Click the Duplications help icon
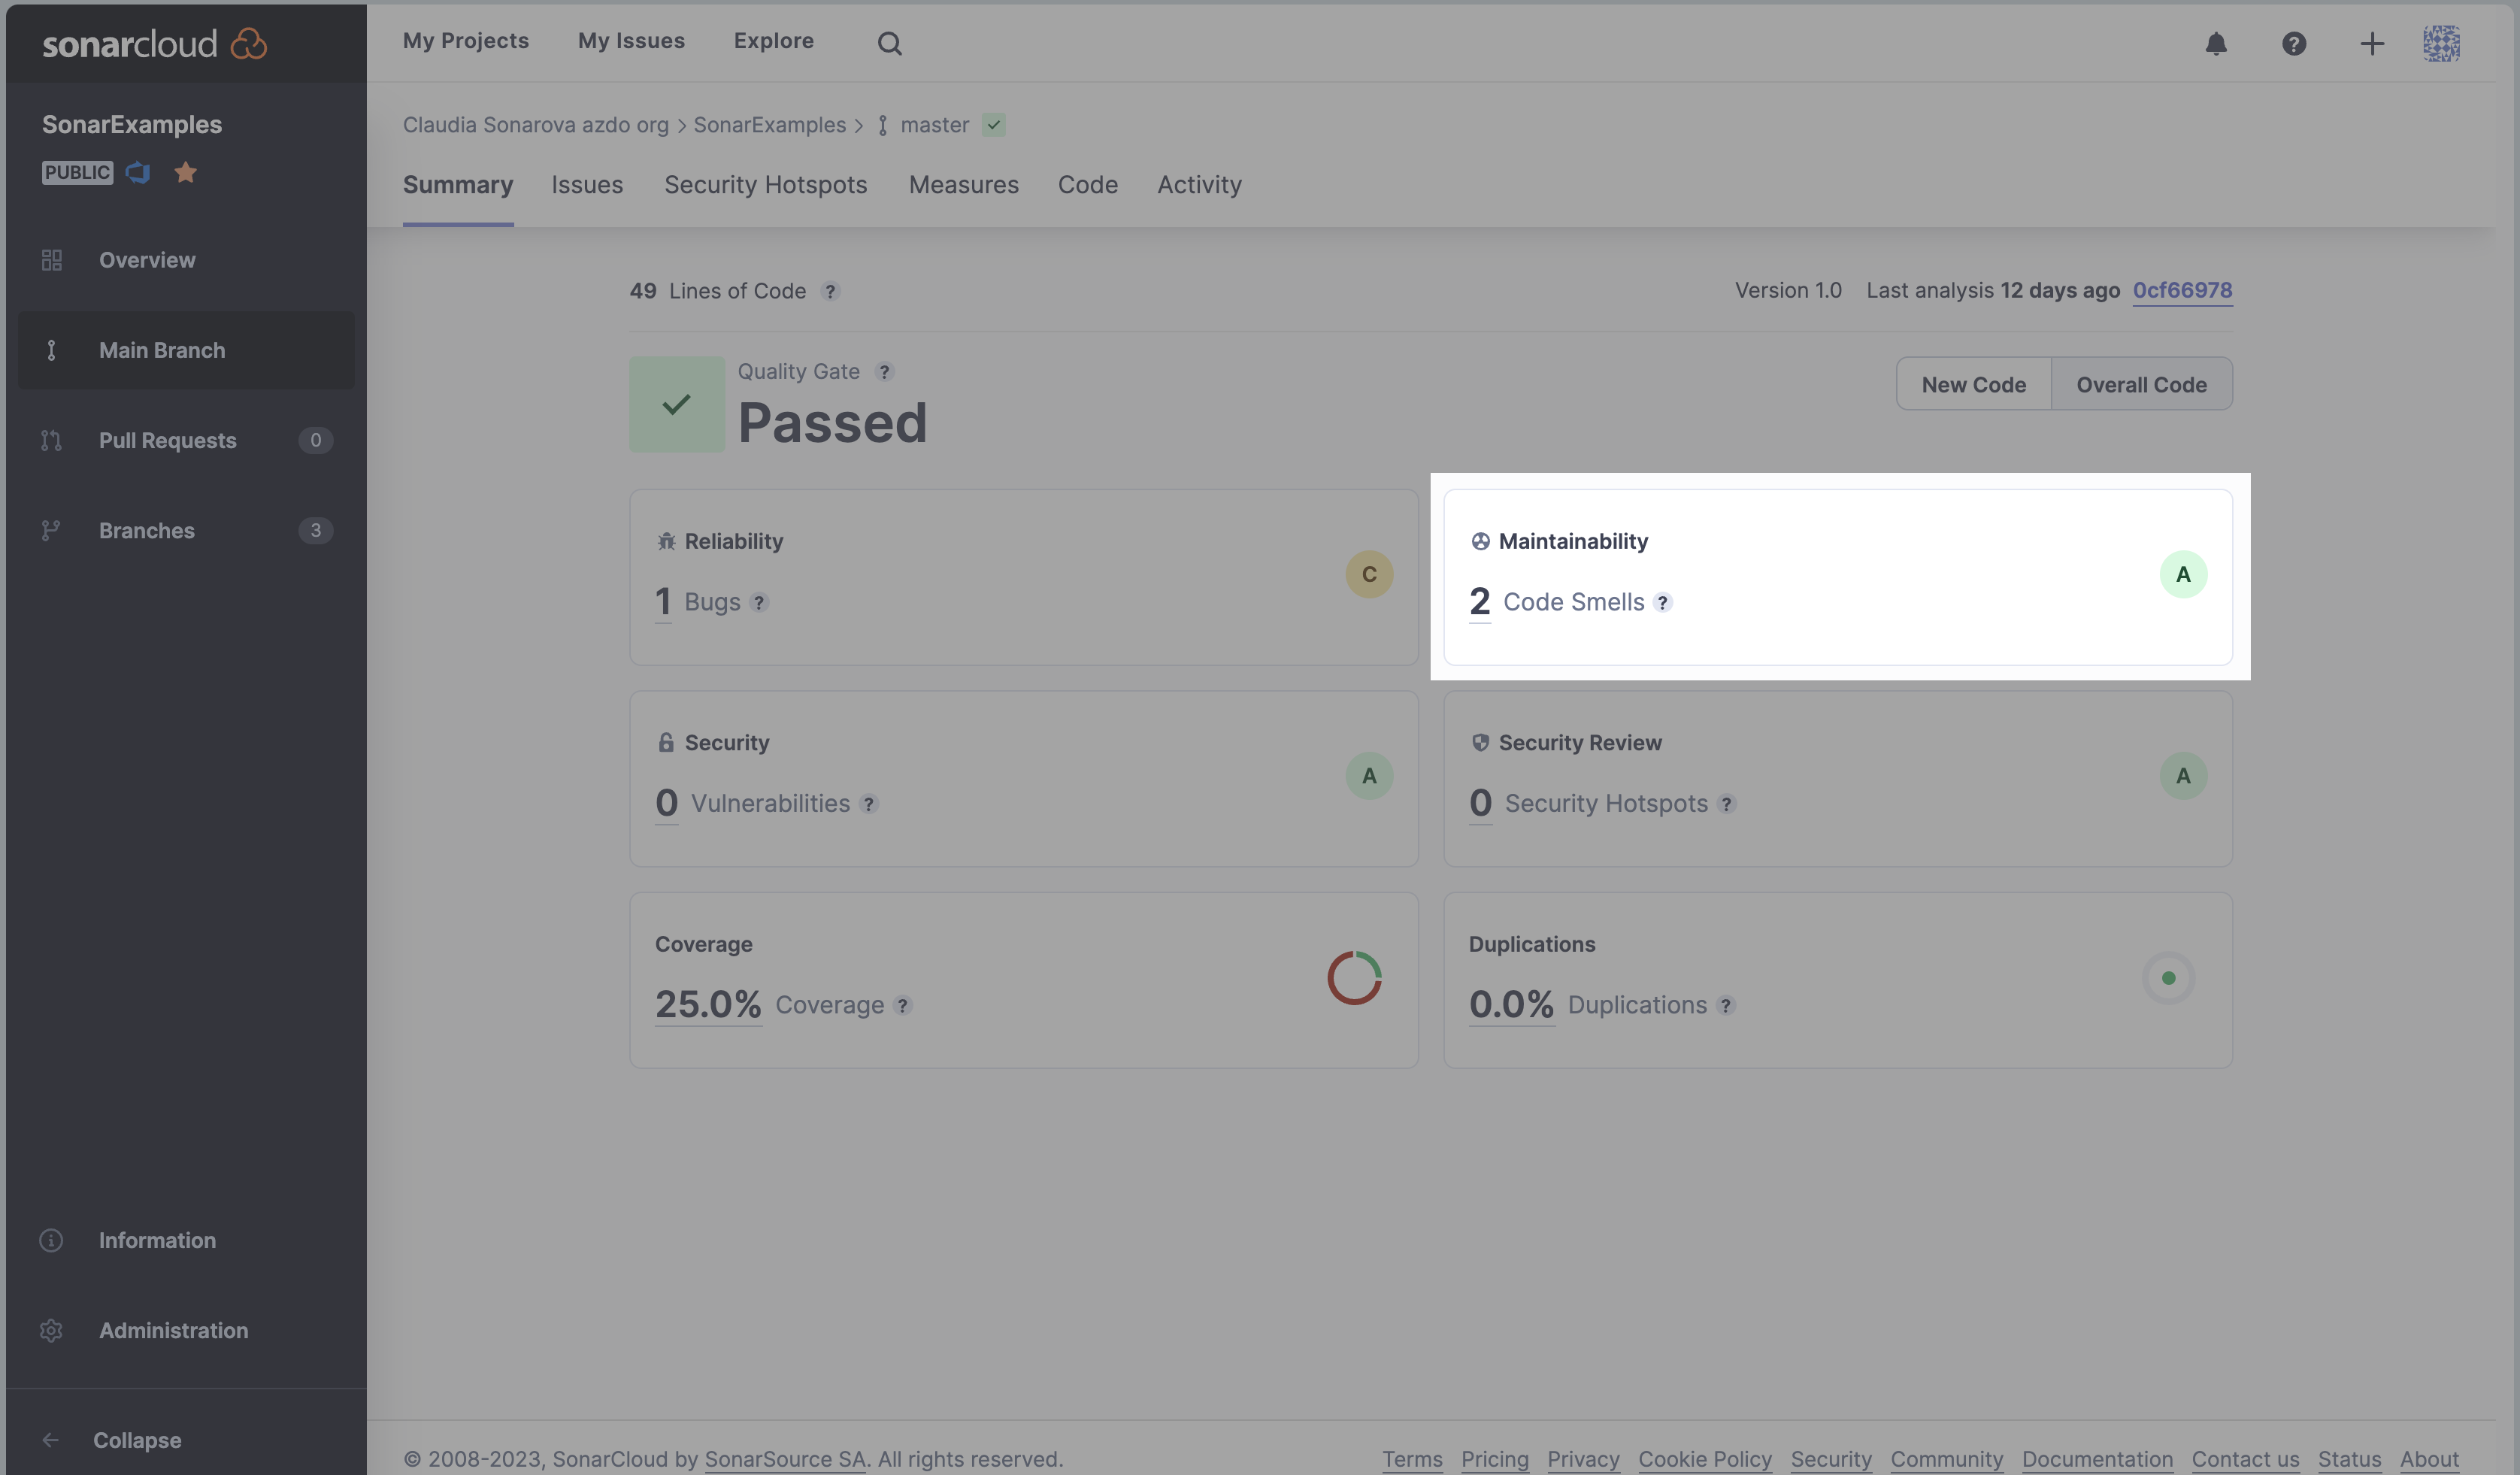Image resolution: width=2520 pixels, height=1475 pixels. point(1725,1005)
